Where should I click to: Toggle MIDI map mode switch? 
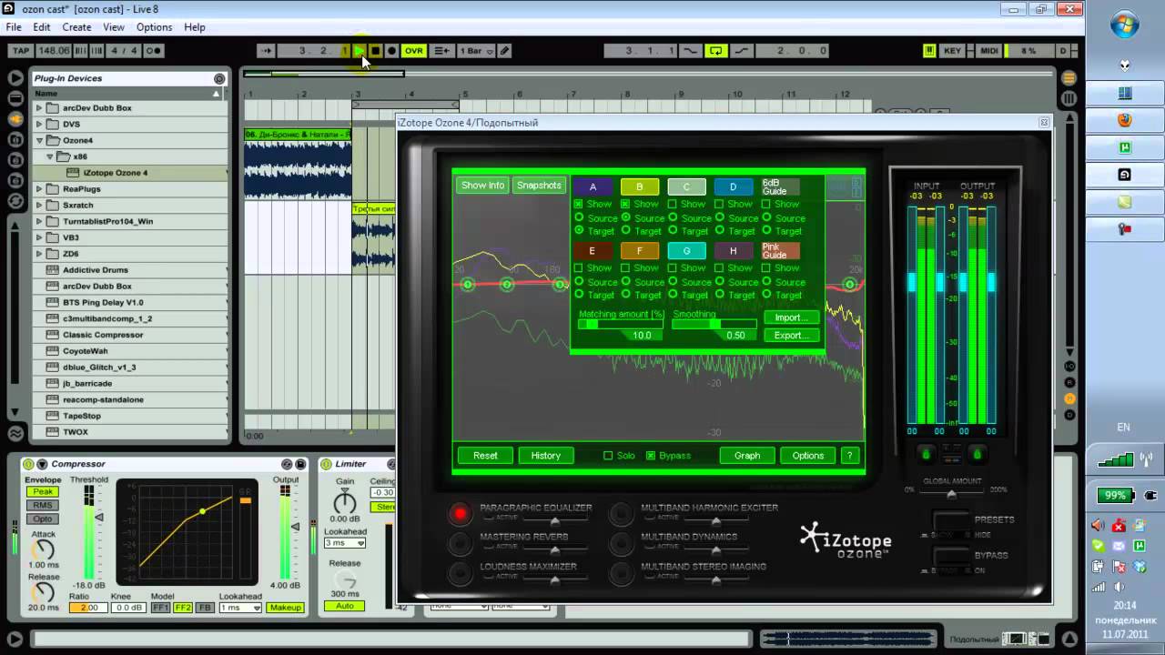(x=989, y=51)
